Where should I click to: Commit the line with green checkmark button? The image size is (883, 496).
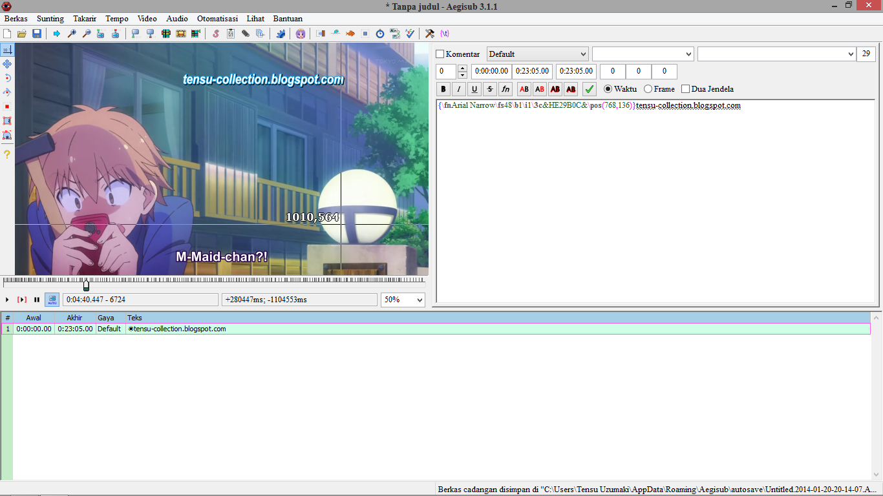tap(589, 89)
